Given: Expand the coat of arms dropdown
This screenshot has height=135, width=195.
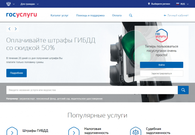Looking at the screenshot, I should tap(10, 4).
